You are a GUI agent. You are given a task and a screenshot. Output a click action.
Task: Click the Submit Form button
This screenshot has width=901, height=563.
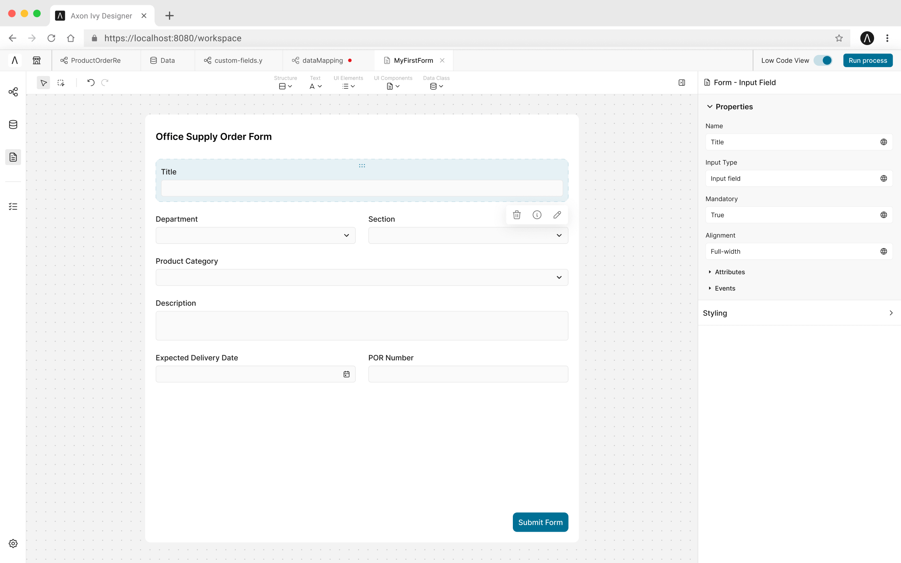tap(540, 522)
